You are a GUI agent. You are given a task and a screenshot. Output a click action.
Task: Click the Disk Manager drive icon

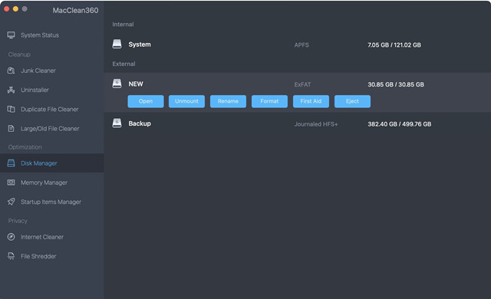tap(11, 163)
